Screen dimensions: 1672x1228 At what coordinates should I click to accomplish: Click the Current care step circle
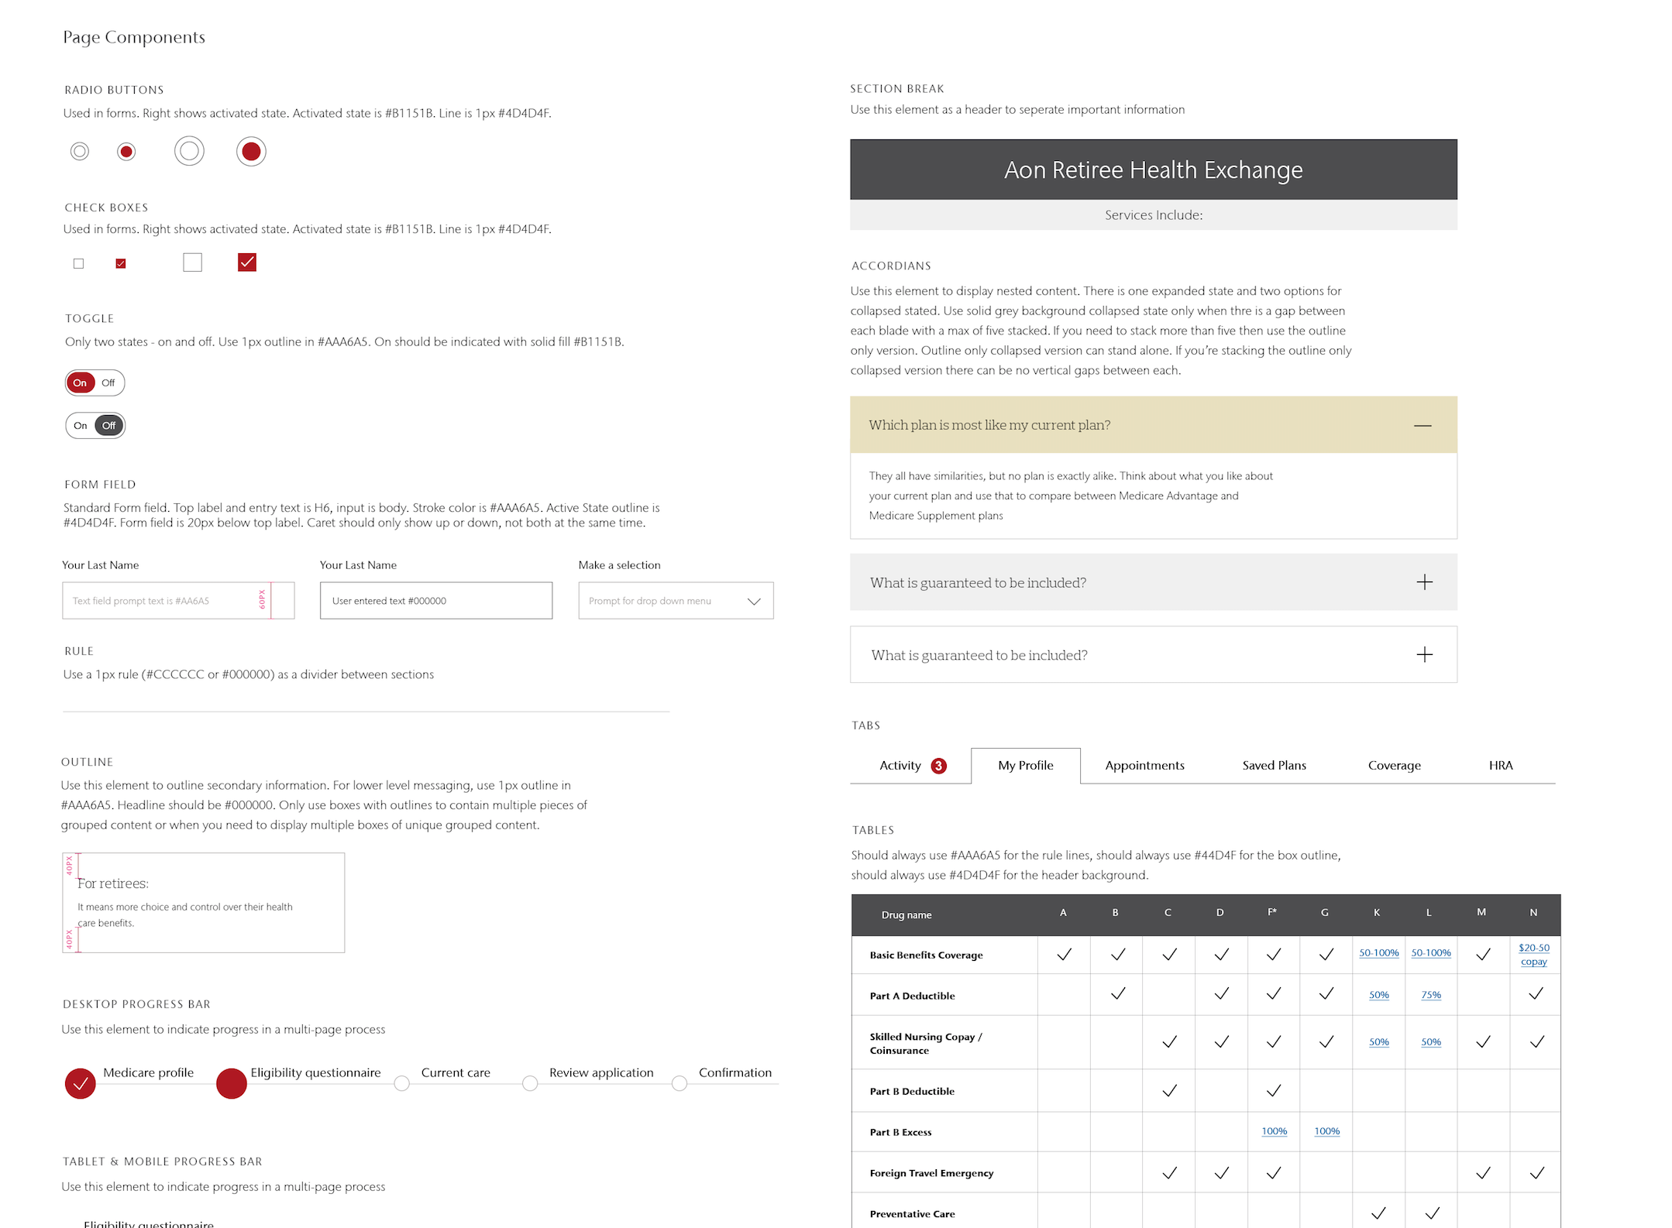tap(401, 1084)
